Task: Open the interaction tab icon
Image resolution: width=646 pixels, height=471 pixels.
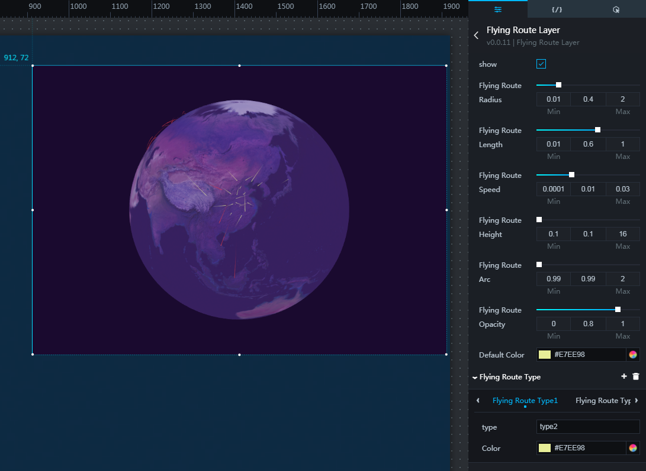Action: point(616,9)
